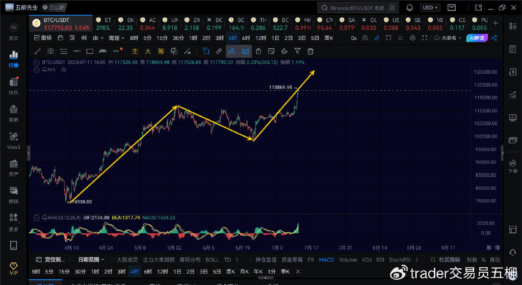522x285 pixels.
Task: Toggle 自动 auto scale
Action: 494,260
